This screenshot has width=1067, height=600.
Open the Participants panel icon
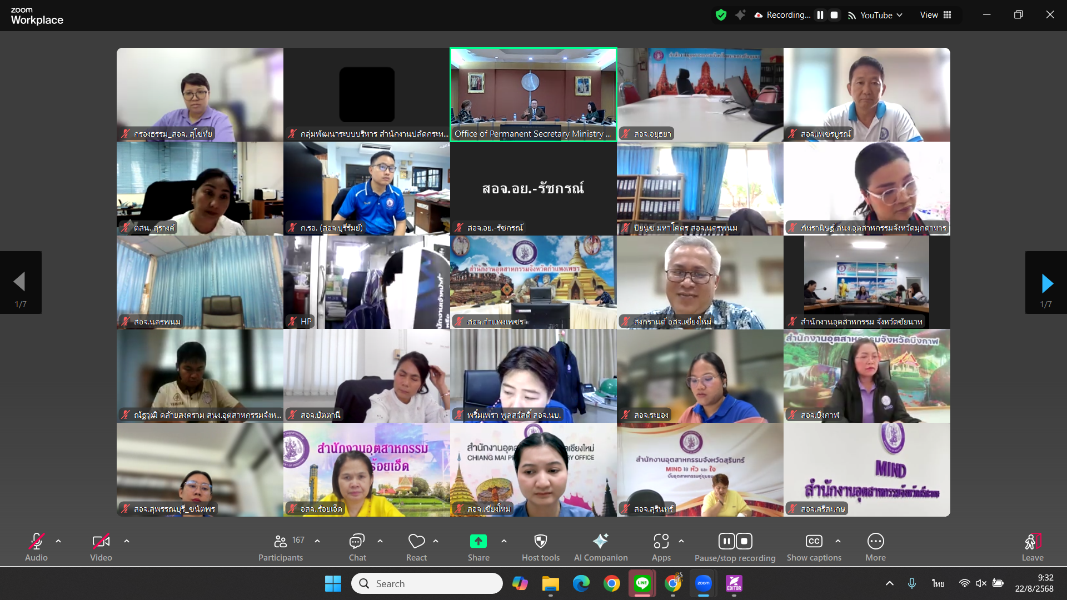coord(281,541)
